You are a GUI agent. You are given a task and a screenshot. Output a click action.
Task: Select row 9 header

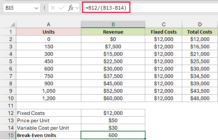point(8,91)
